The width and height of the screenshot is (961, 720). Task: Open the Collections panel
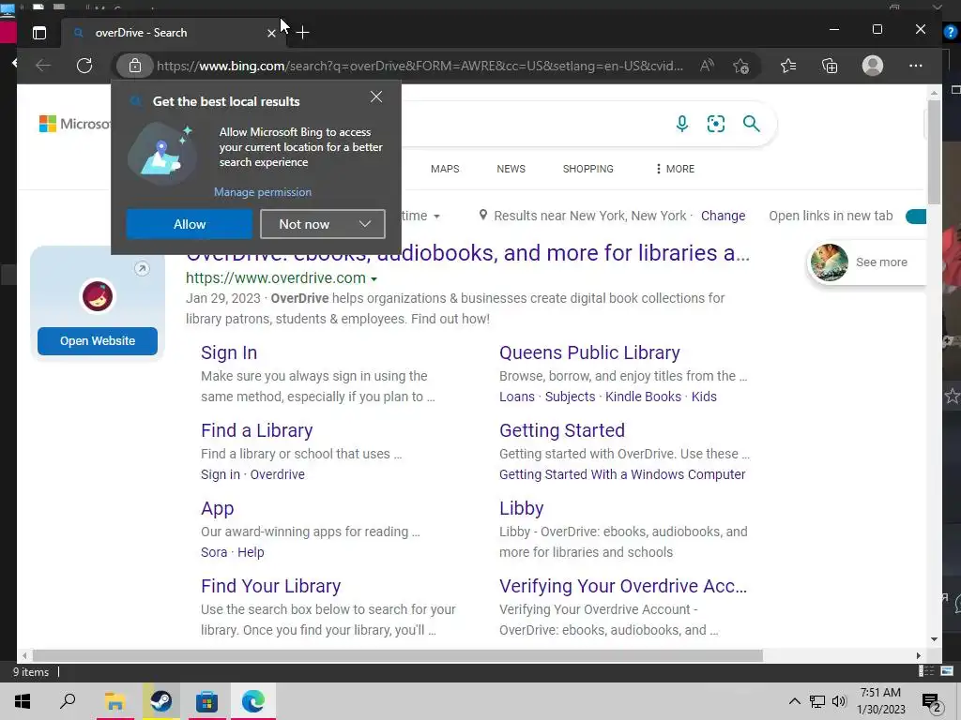click(x=830, y=66)
